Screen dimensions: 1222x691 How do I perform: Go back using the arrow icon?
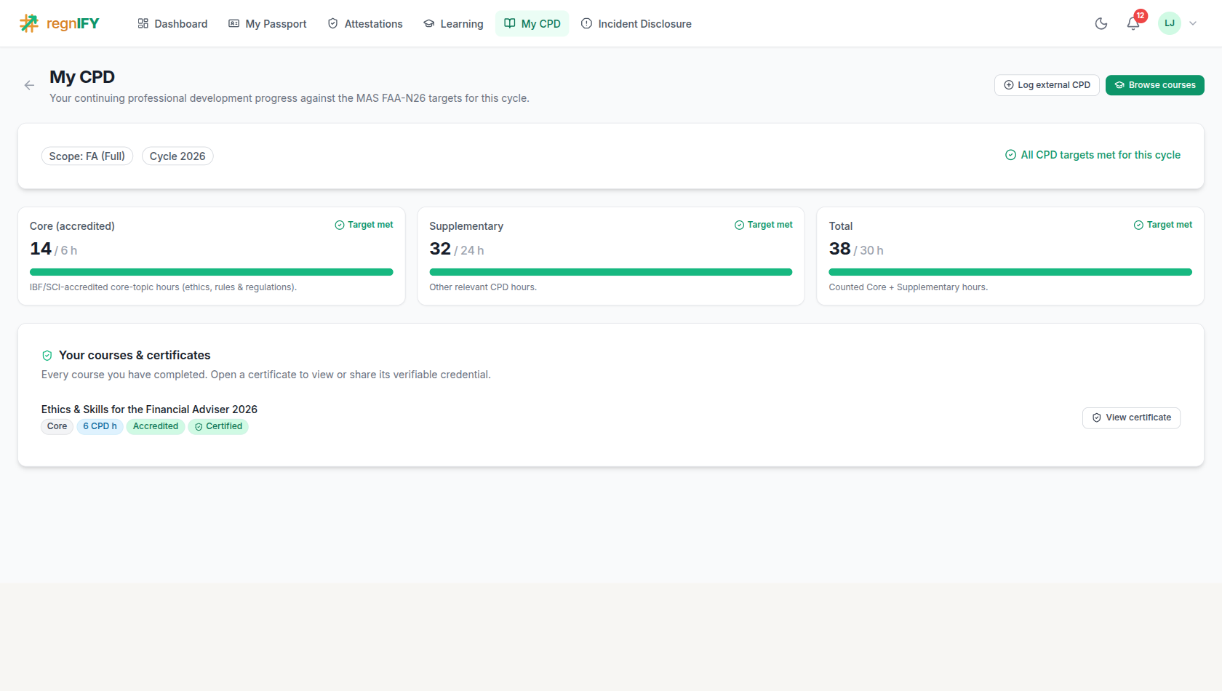click(29, 85)
